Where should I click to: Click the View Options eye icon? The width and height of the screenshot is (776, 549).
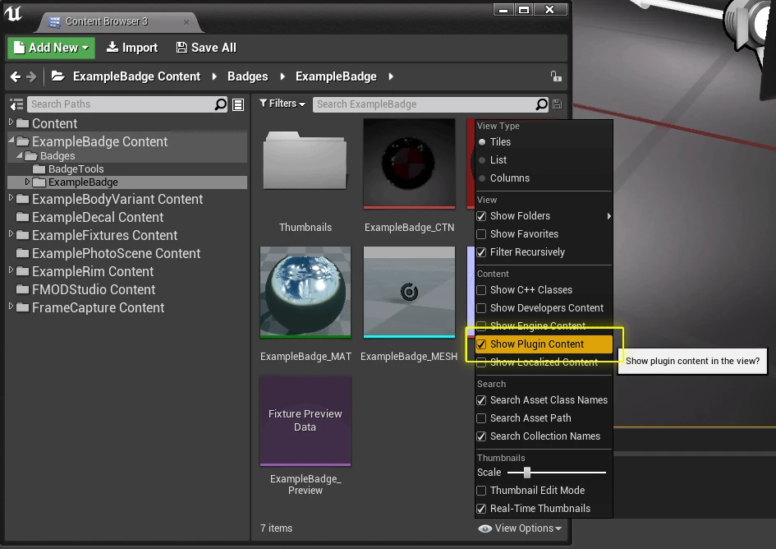click(x=485, y=528)
